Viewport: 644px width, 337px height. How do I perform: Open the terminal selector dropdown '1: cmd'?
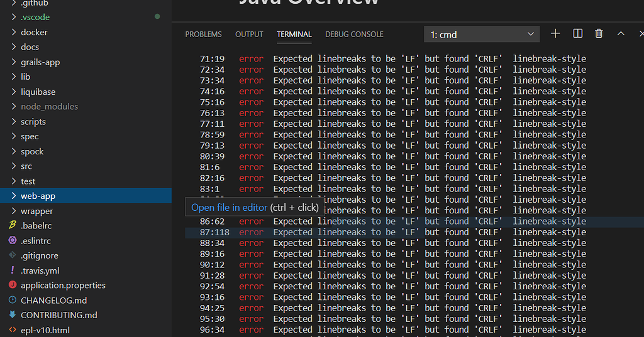point(482,34)
